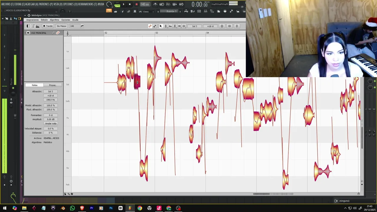Open the Edición menu
The width and height of the screenshot is (377, 212).
tap(44, 20)
